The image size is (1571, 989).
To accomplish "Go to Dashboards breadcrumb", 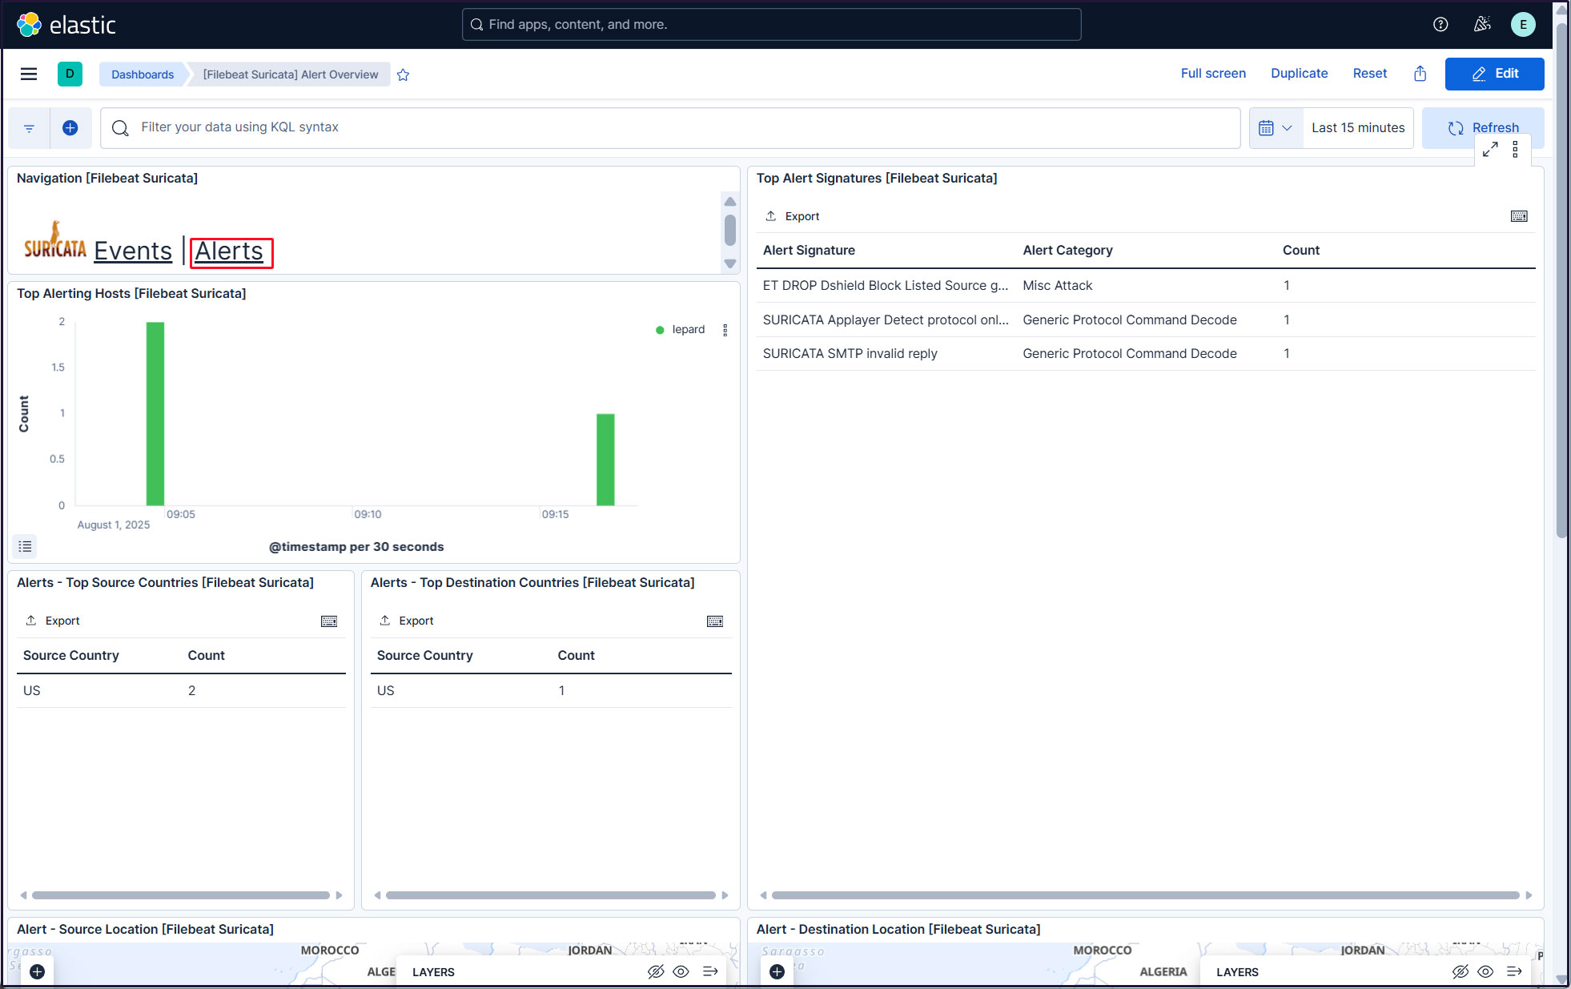I will (143, 74).
